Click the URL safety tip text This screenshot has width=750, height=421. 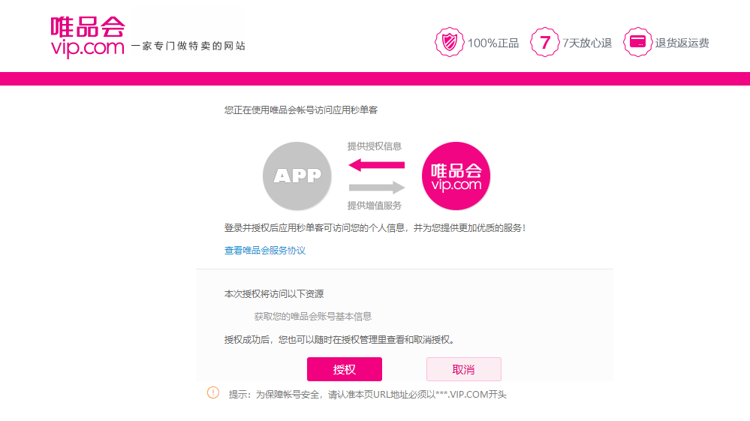pos(367,394)
